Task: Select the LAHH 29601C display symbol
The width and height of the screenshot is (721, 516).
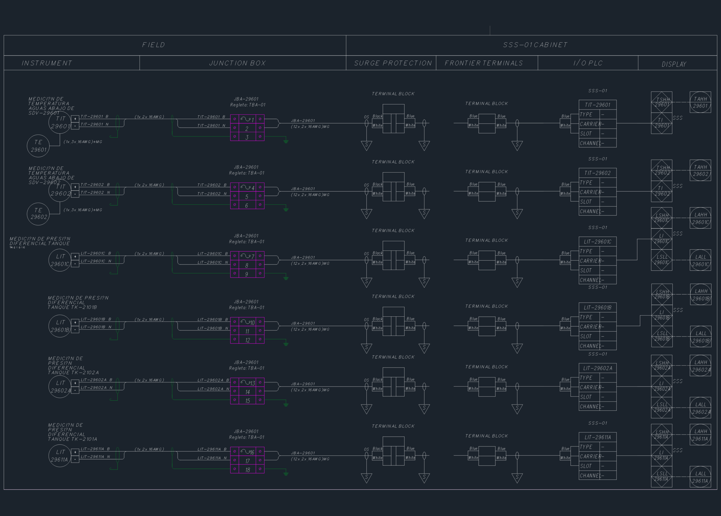Action: (700, 218)
